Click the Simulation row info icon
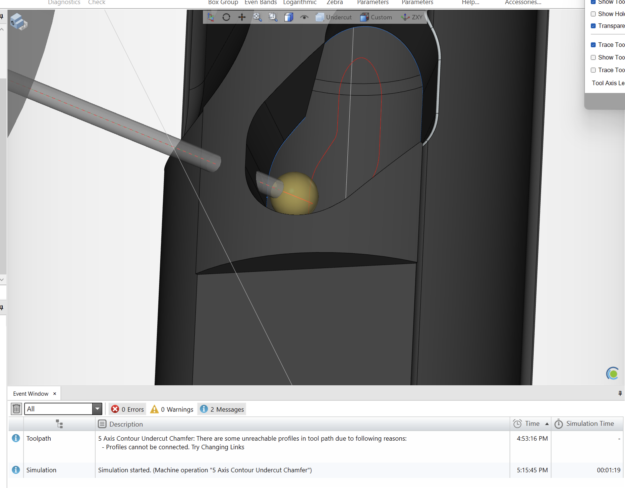Screen dimensions: 625x488 pyautogui.click(x=16, y=470)
